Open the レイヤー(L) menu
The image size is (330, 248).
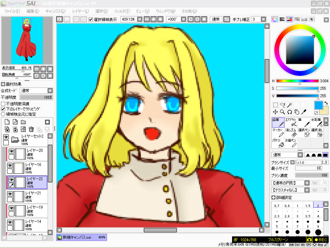80,11
